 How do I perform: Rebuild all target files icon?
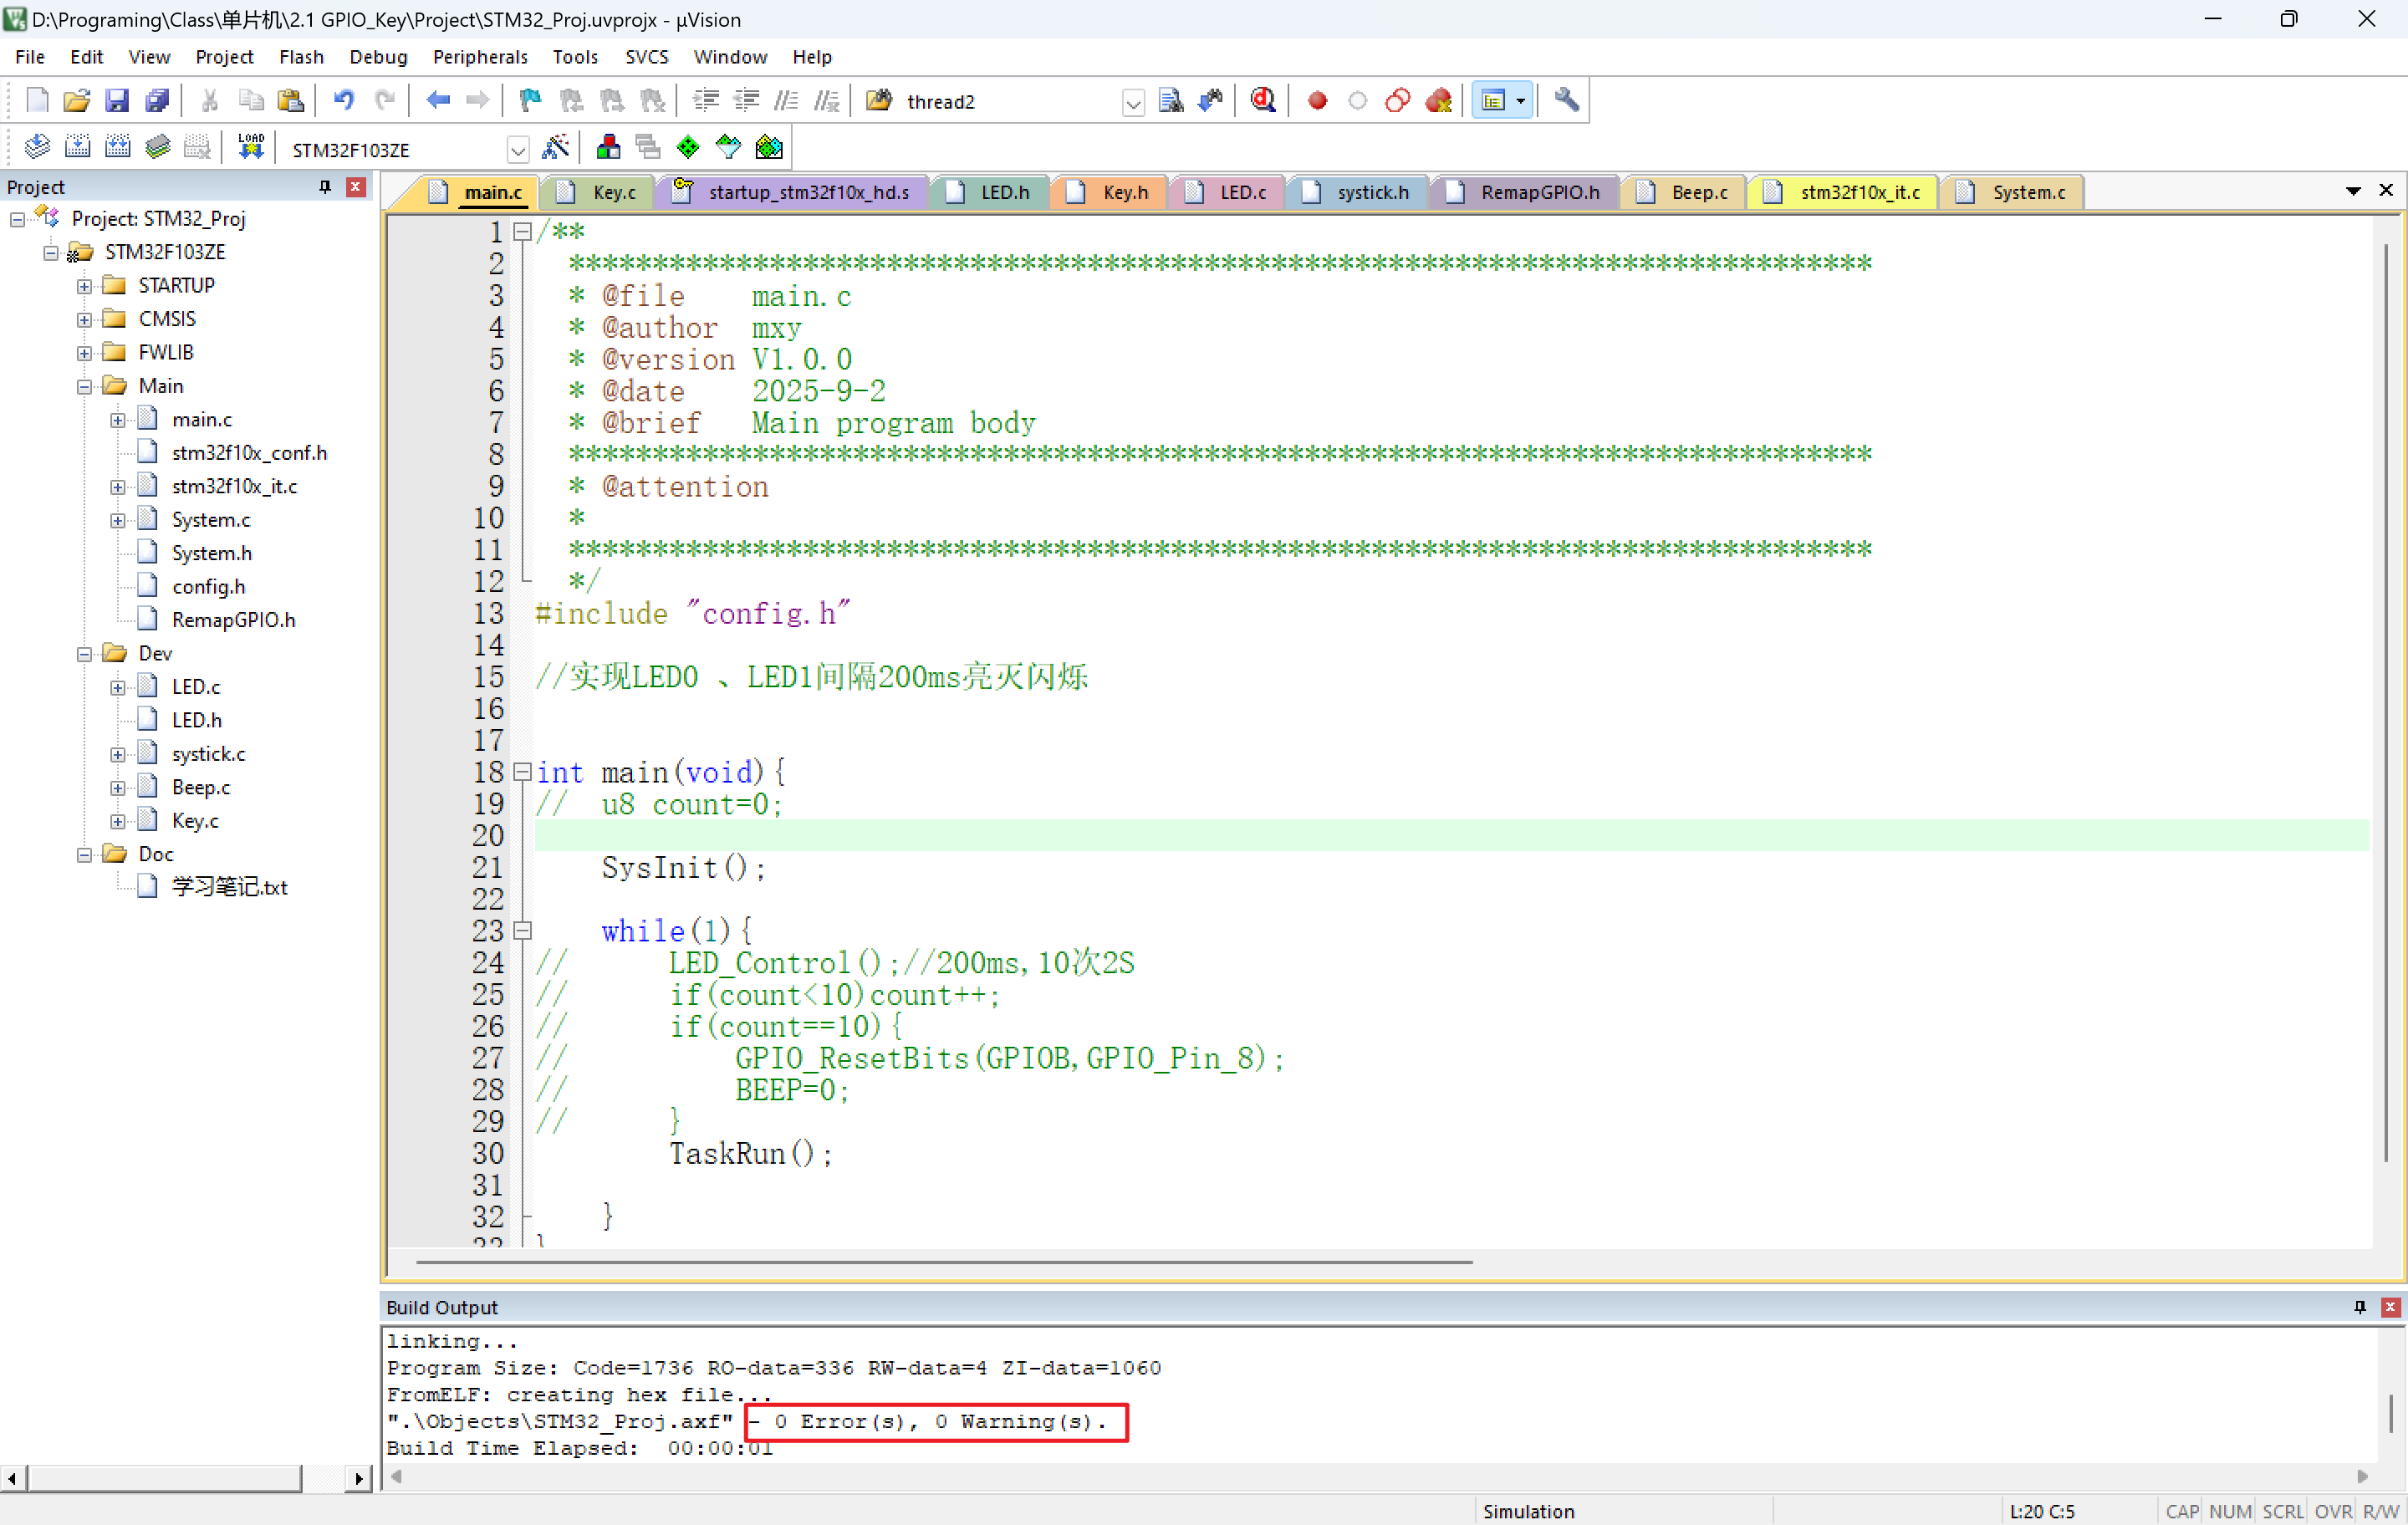[117, 147]
